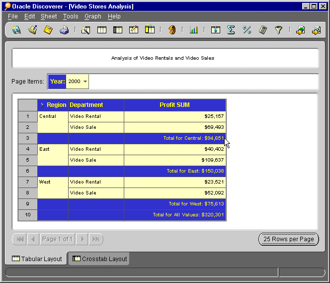Select row header number 1
The image size is (330, 283).
[x=28, y=116]
